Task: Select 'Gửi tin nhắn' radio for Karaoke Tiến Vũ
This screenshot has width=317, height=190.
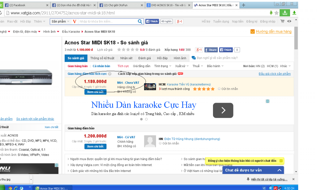Action: coord(219,89)
